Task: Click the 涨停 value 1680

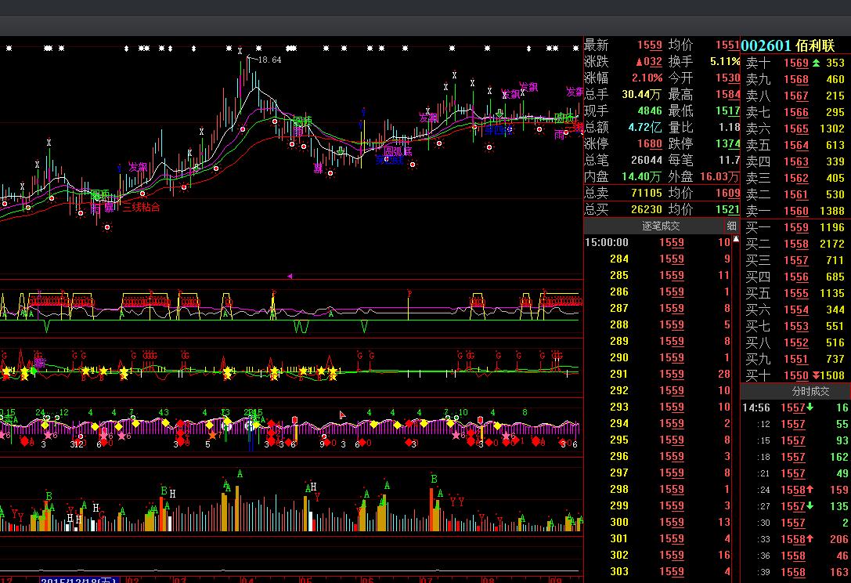Action: [x=650, y=144]
